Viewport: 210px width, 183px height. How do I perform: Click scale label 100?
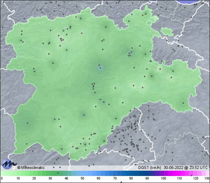(163, 178)
